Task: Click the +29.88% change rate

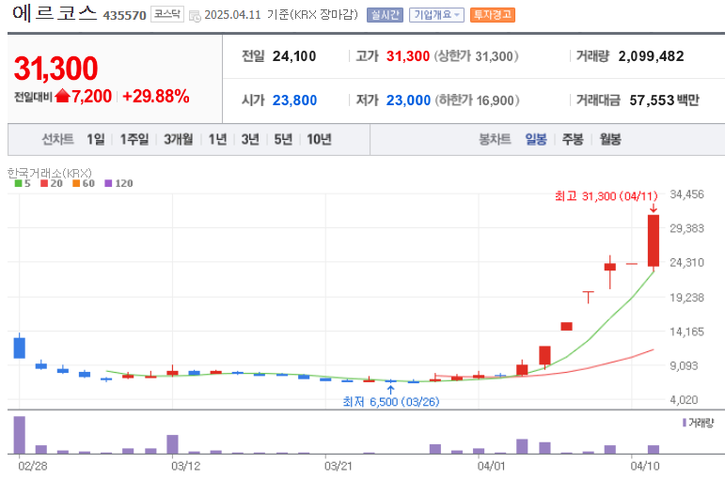Action: tap(156, 96)
